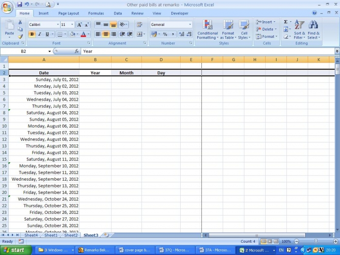Switch to the Formulas ribbon tab
The width and height of the screenshot is (340, 255).
[96, 13]
